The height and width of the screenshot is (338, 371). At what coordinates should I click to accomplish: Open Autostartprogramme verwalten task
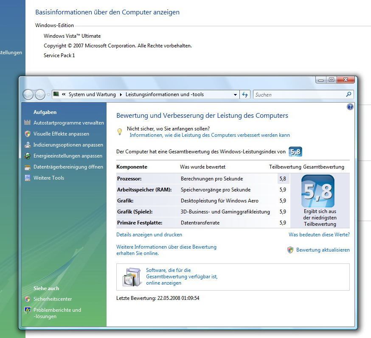tap(69, 123)
